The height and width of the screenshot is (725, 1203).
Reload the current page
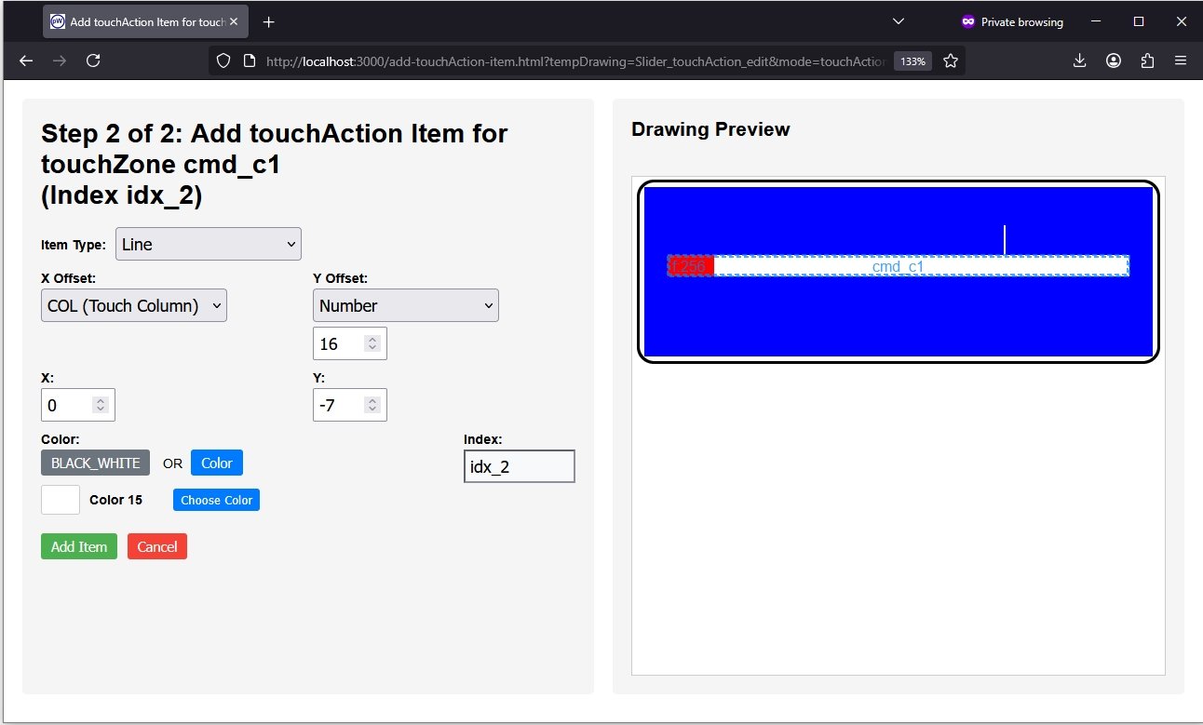(93, 60)
